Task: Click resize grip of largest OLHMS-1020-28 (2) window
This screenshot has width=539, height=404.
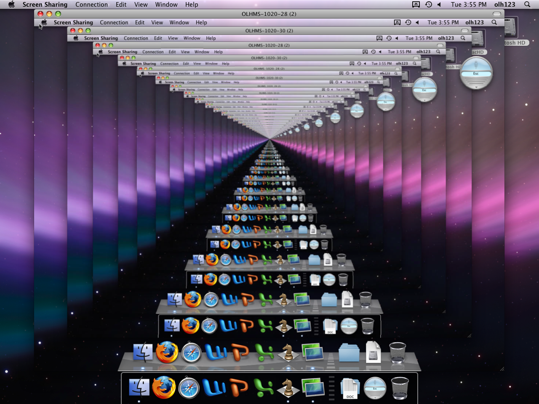Action: tap(502, 369)
